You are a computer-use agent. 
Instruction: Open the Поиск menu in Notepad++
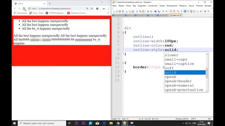tap(128, 6)
